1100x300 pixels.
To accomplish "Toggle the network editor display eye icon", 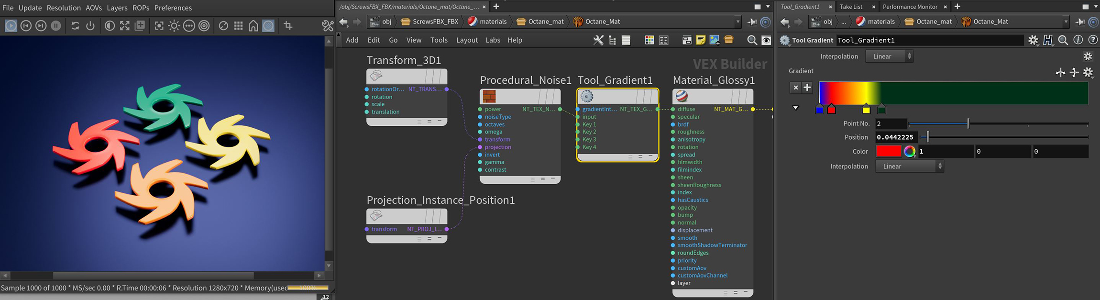I will [766, 40].
